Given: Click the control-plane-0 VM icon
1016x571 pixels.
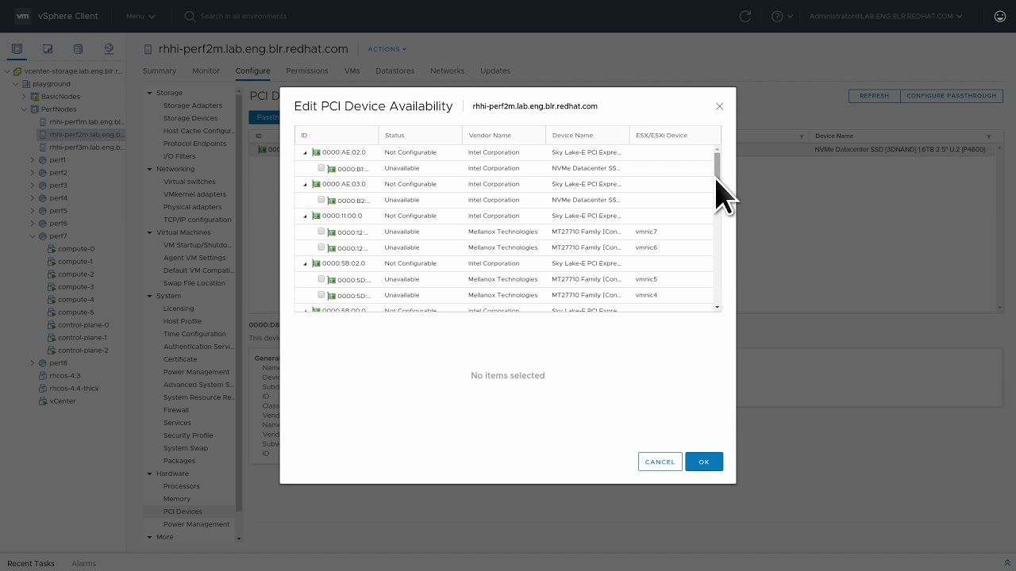Looking at the screenshot, I should click(52, 325).
